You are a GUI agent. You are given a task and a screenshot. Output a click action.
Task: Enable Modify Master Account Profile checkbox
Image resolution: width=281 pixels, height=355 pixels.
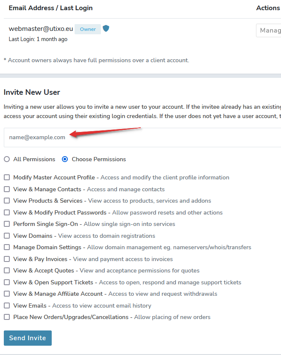(7, 177)
